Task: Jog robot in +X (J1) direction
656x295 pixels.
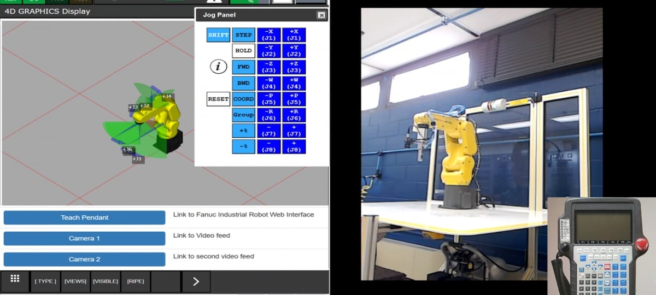Action: (x=294, y=35)
